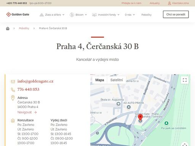Click the Bitcoin coin icon
The image size is (195, 146).
coord(72,15)
